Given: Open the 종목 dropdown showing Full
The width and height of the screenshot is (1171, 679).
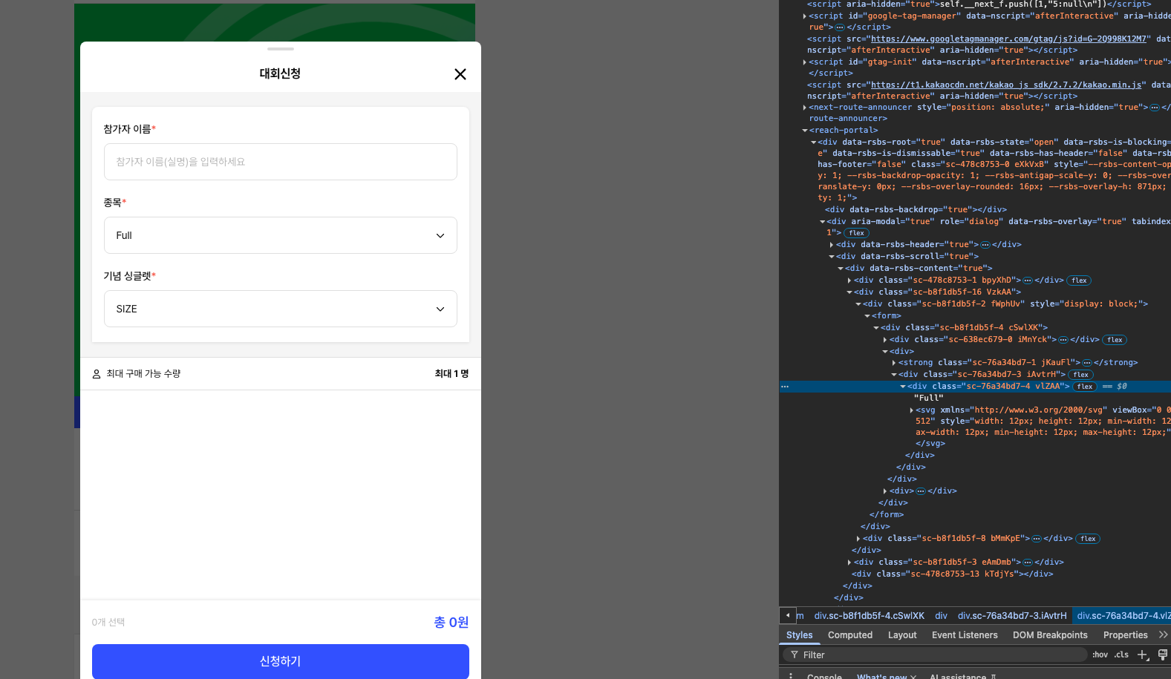Looking at the screenshot, I should pyautogui.click(x=281, y=235).
